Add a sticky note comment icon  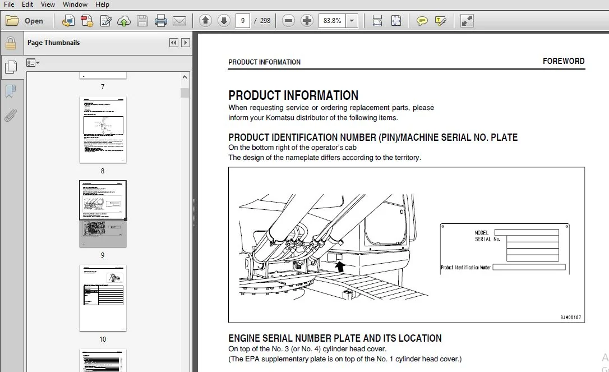click(422, 21)
